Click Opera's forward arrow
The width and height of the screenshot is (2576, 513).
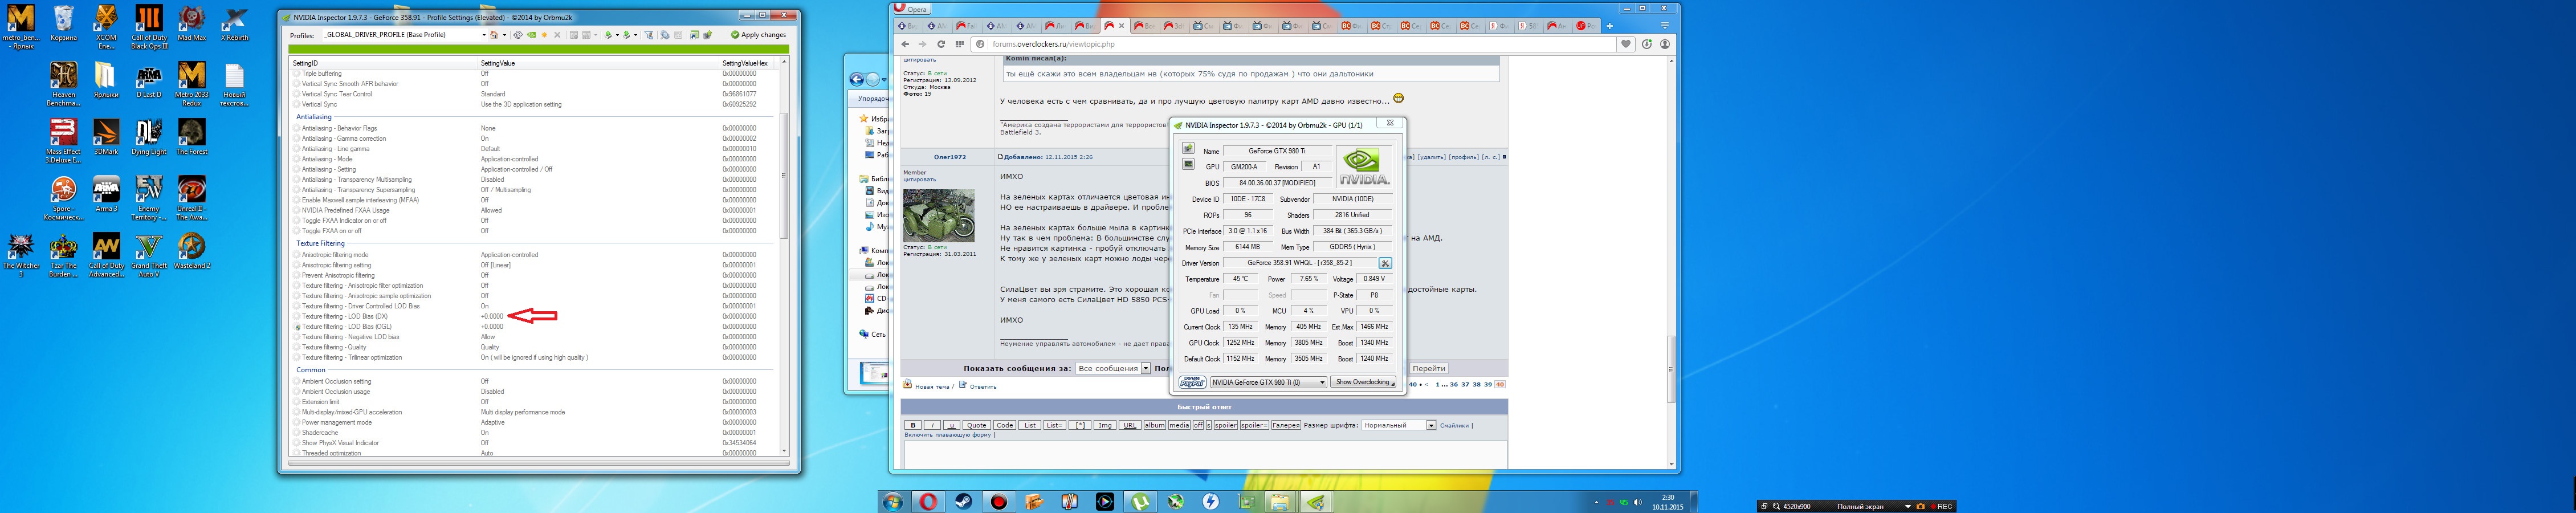pos(923,44)
